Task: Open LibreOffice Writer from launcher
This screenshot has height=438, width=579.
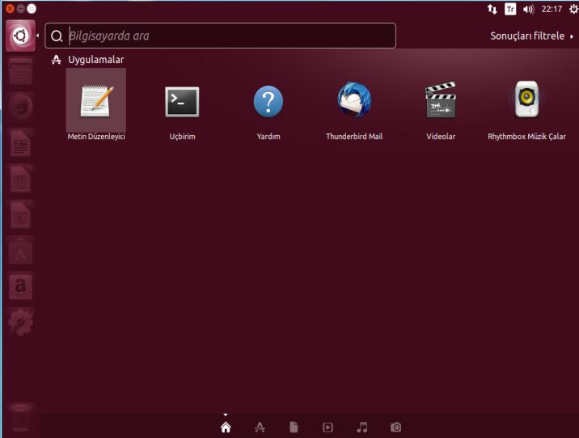Action: (21, 143)
